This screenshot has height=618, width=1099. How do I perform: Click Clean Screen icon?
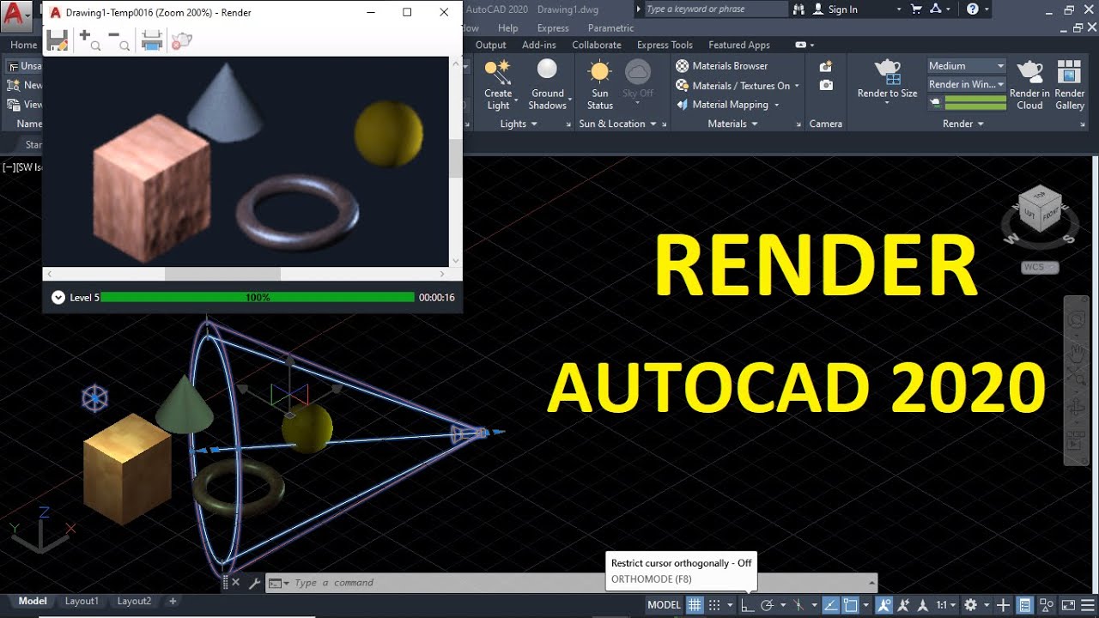coord(1068,605)
